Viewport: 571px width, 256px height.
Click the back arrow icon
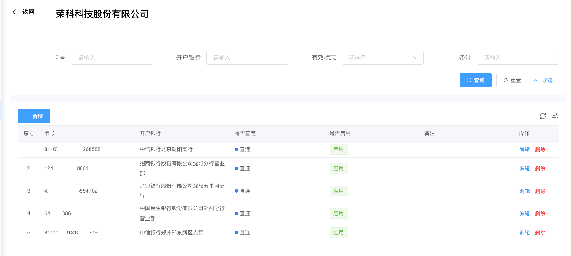[16, 12]
